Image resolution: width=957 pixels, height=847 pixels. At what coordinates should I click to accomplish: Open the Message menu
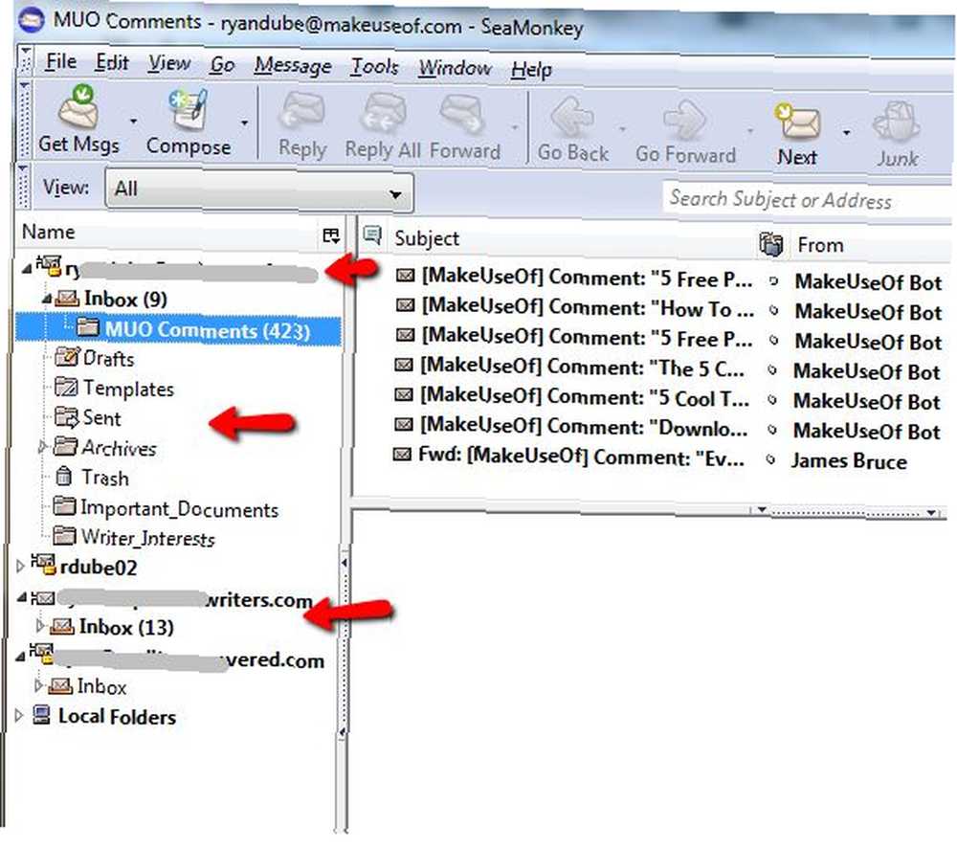coord(293,65)
